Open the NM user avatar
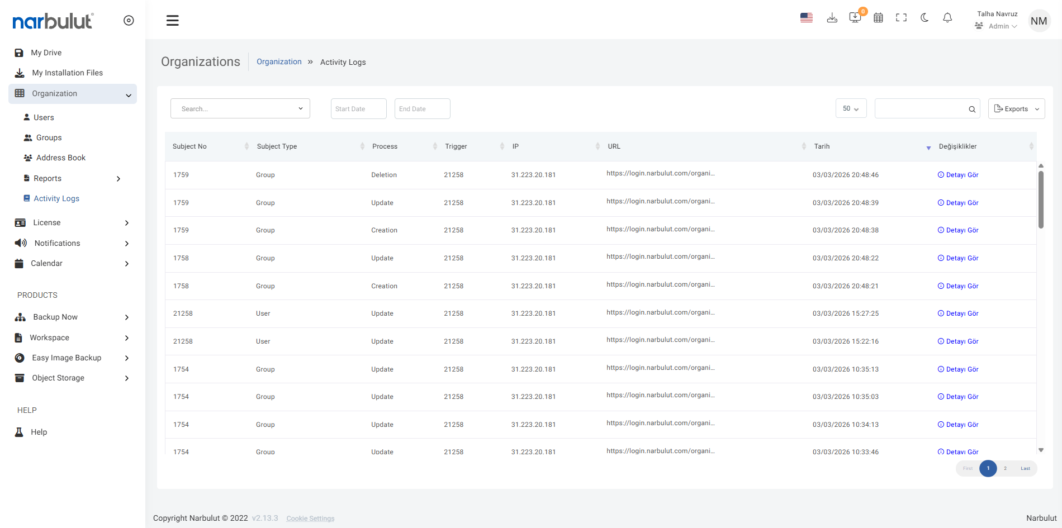Image resolution: width=1062 pixels, height=528 pixels. (1039, 21)
